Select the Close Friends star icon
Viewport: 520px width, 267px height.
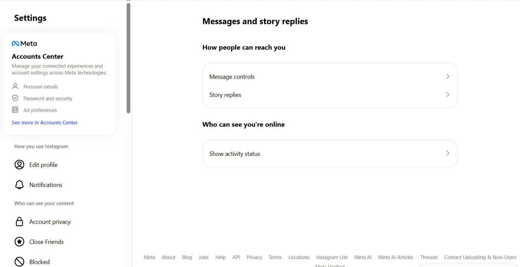(19, 242)
